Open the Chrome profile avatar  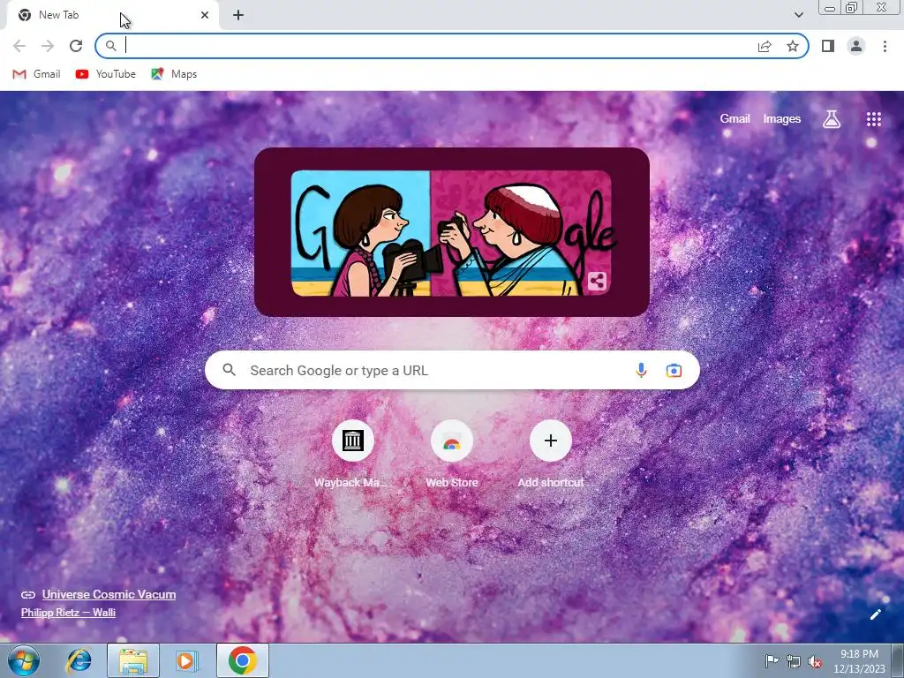point(856,46)
